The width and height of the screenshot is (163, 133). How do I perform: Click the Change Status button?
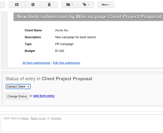17,96
